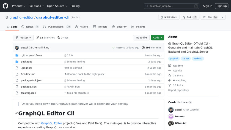
Task: Go to GitHub home via Octocat logo
Action: click(x=5, y=6)
